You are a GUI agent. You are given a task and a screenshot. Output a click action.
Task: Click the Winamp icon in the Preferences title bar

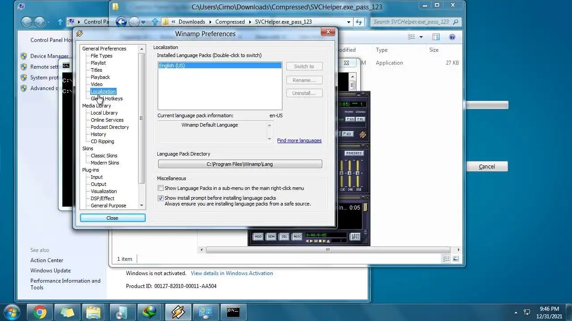click(x=80, y=33)
